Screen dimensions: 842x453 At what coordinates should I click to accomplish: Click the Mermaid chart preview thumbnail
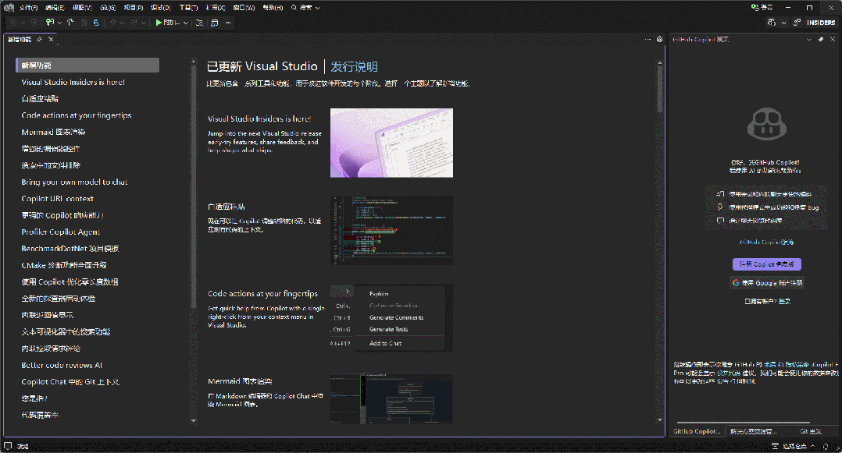(x=391, y=398)
